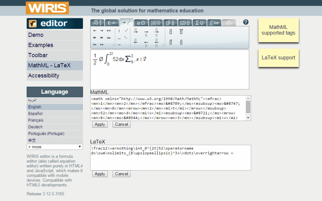This screenshot has width=322, height=201.
Task: Insert left arrow with overscript
Action: click(x=136, y=41)
